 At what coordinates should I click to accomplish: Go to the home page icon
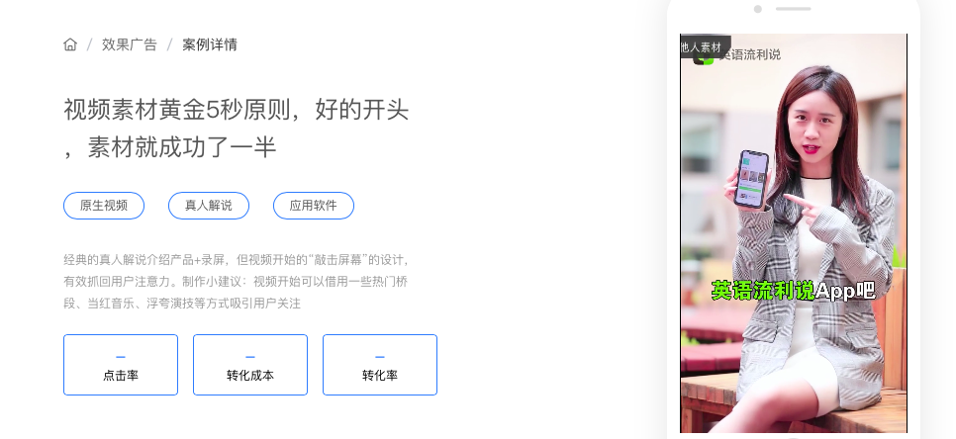pyautogui.click(x=70, y=44)
